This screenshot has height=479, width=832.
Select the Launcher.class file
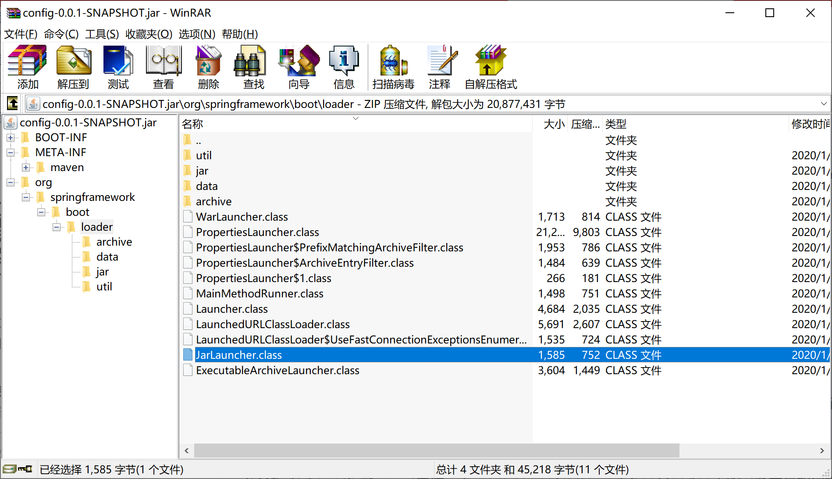[232, 309]
